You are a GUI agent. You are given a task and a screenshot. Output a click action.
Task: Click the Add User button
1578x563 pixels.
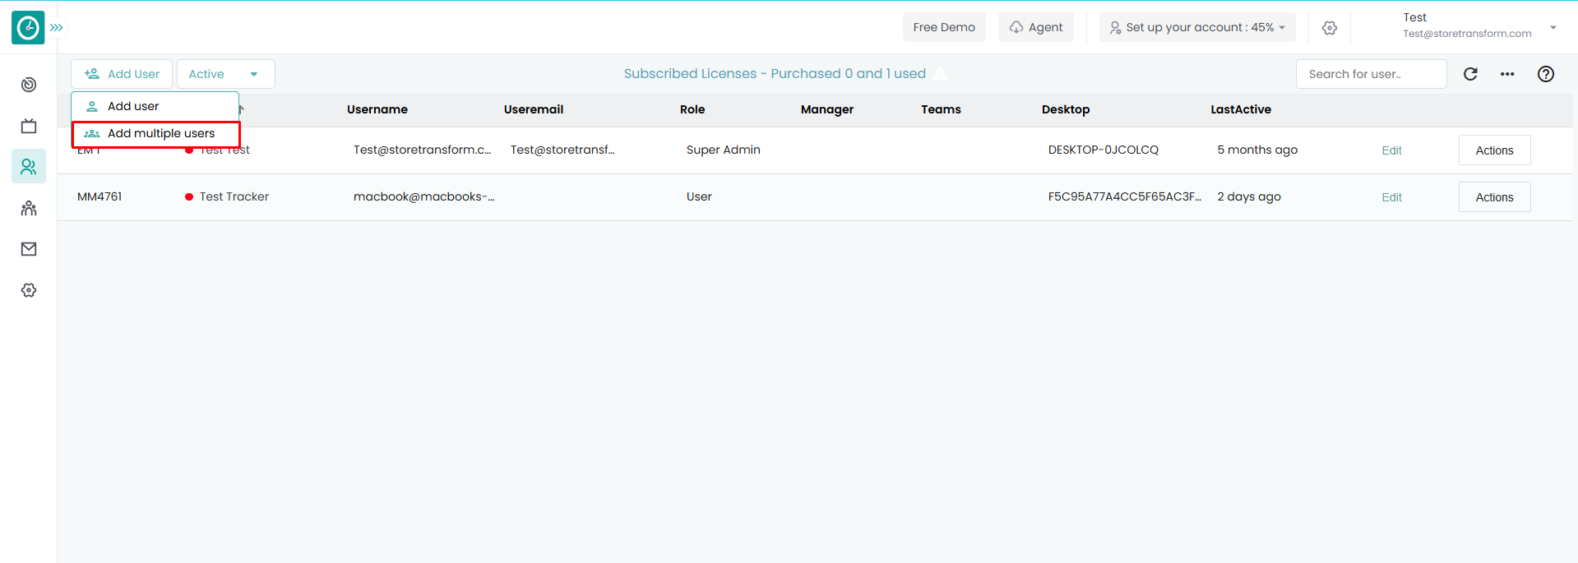point(122,74)
